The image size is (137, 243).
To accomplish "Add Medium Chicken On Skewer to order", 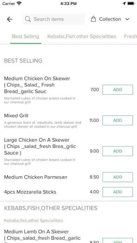I will tap(118, 90).
